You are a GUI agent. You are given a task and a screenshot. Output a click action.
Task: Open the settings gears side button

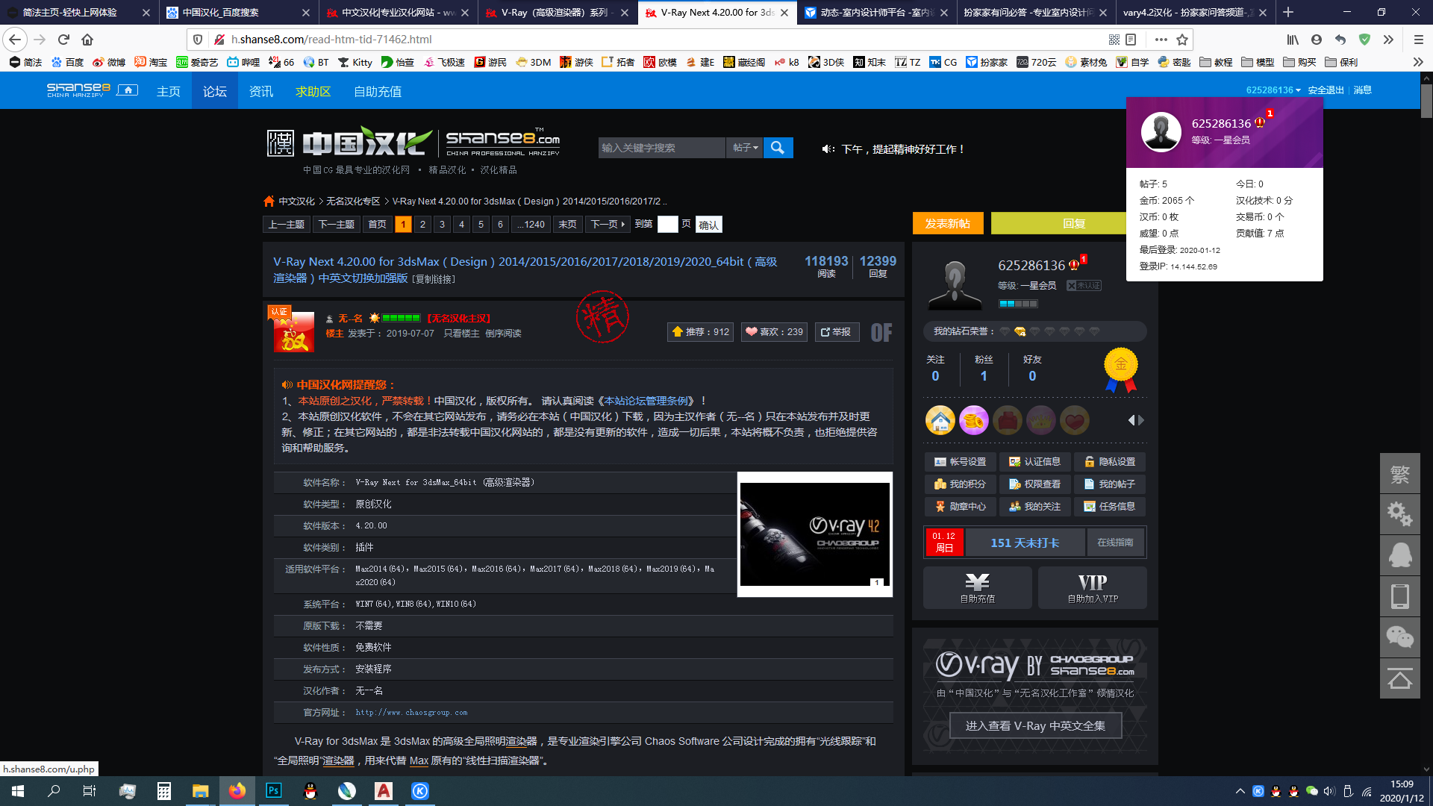pos(1400,514)
